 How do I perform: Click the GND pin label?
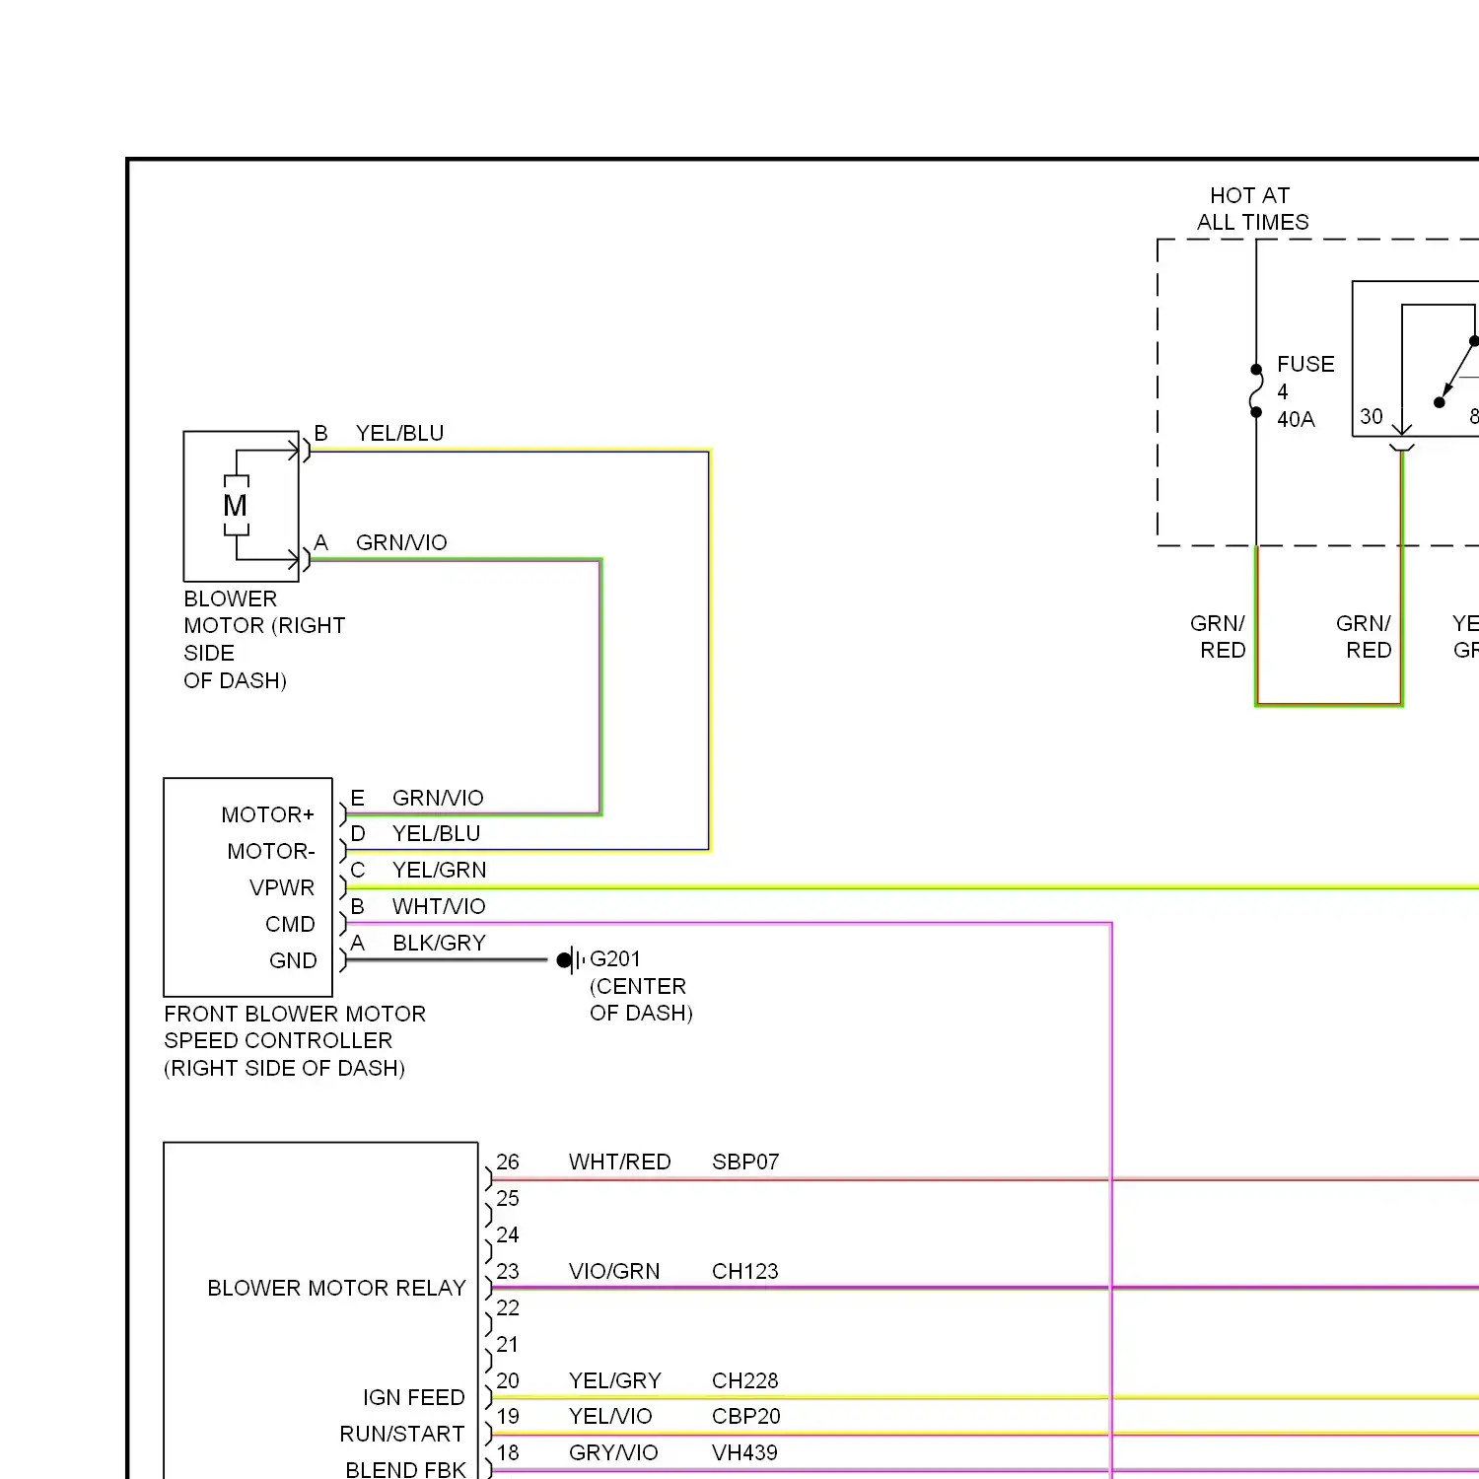tap(293, 960)
